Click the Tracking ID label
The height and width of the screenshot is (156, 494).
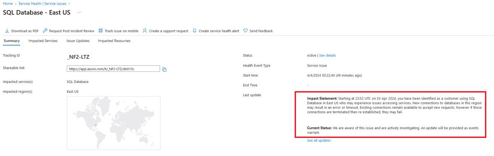point(12,55)
